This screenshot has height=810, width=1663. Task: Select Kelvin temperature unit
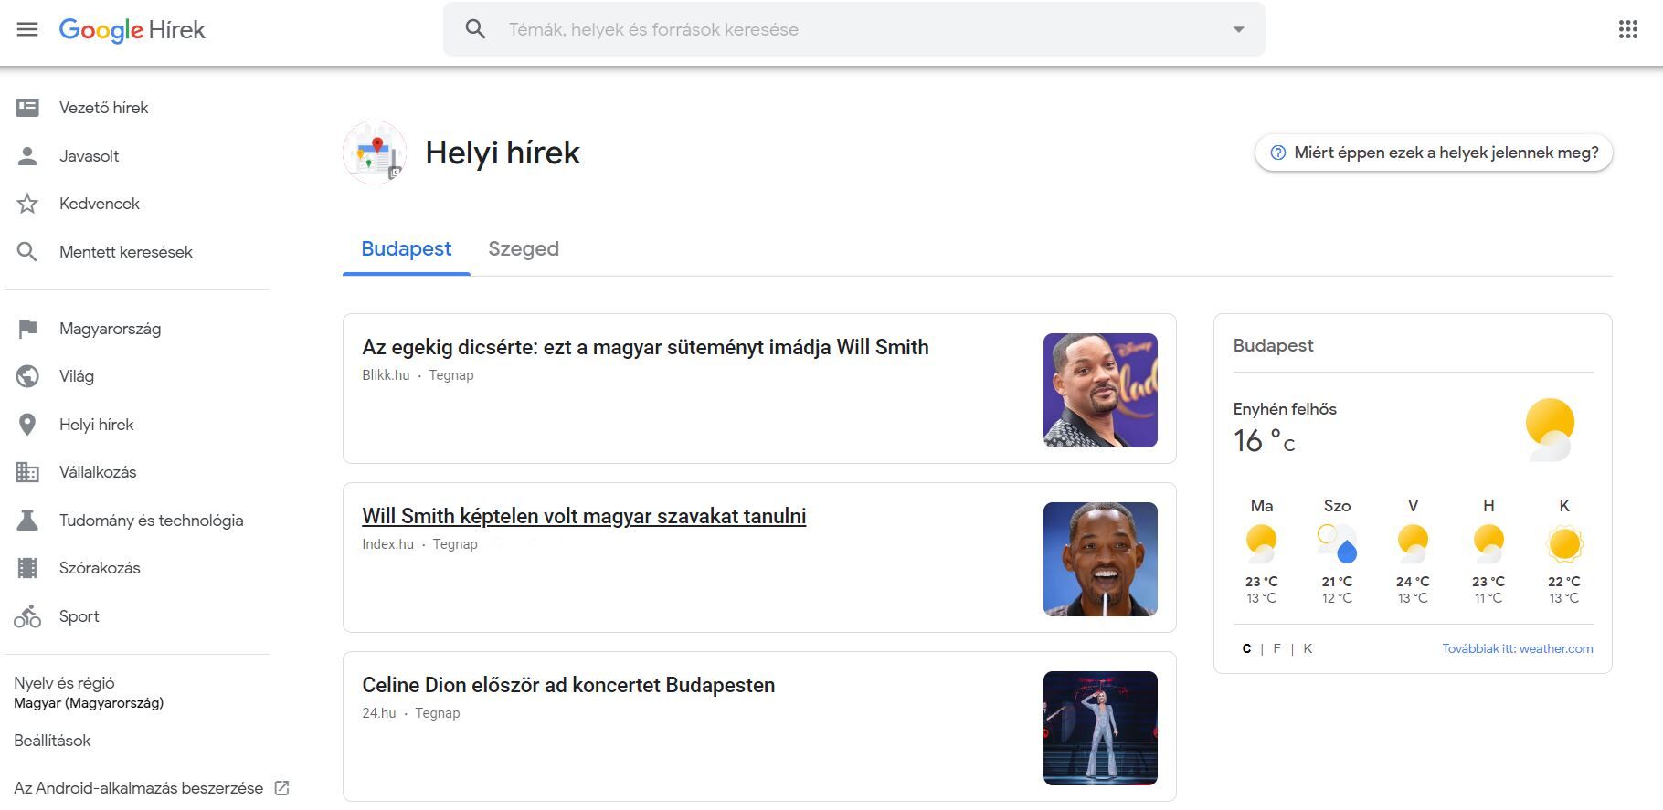tap(1308, 648)
